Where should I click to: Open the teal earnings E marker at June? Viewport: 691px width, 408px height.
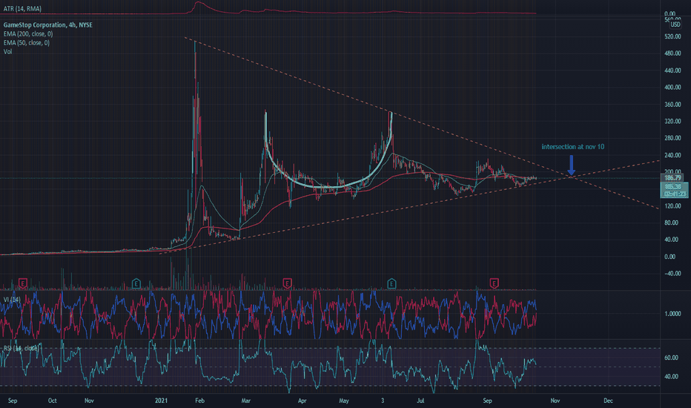coord(391,283)
